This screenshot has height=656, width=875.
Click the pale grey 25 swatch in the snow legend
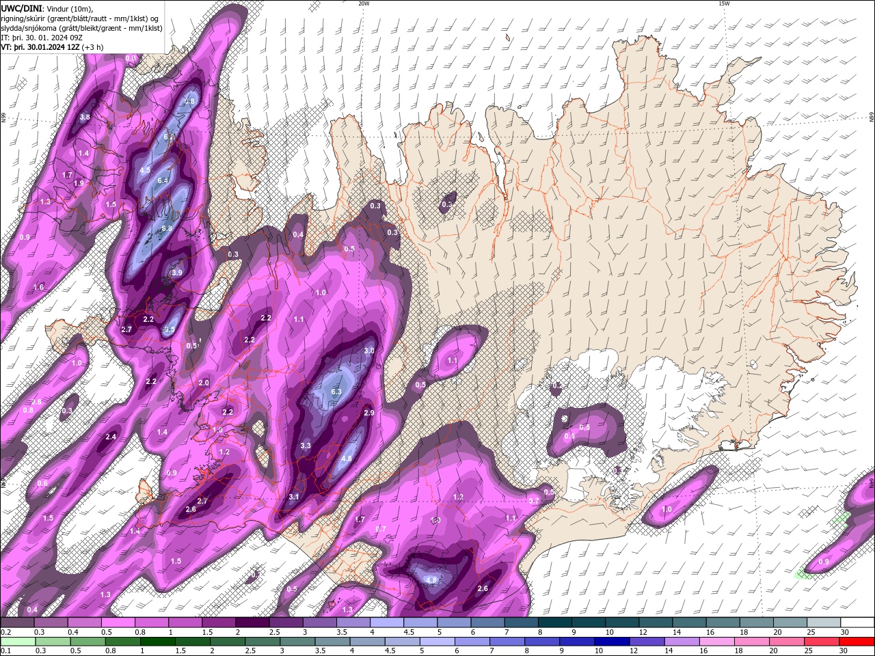coord(824,623)
